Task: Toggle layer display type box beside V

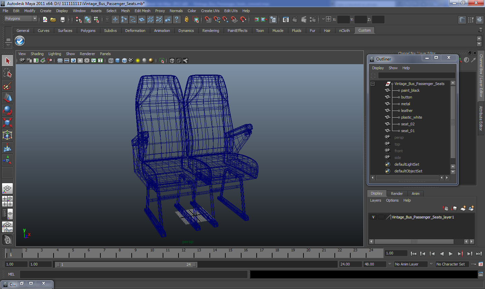Action: (x=381, y=217)
